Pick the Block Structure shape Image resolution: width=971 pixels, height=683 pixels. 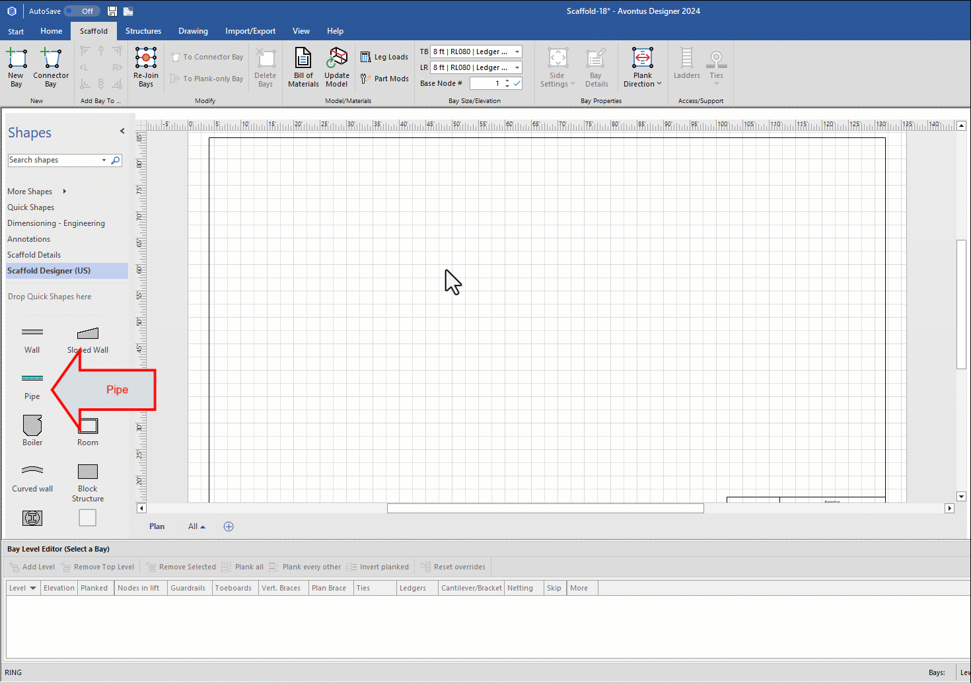pos(88,472)
